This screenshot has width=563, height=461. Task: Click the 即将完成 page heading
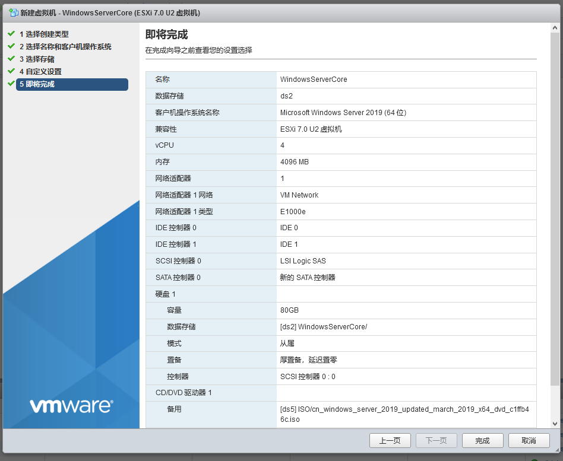tap(166, 34)
